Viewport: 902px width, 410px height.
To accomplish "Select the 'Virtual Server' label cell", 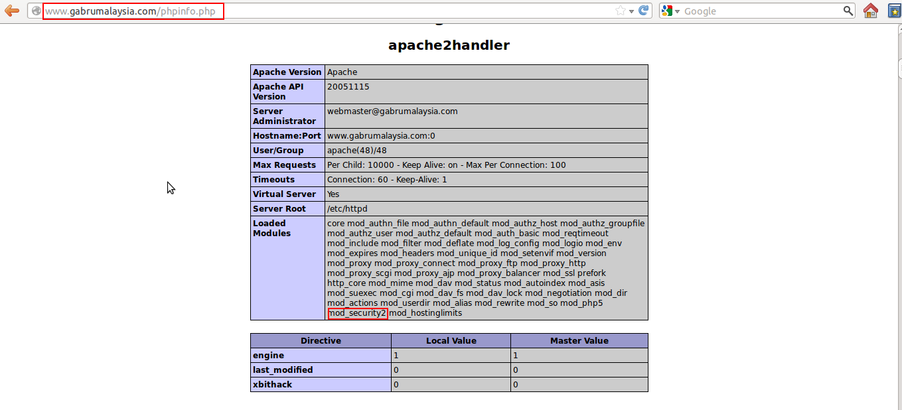I will point(287,194).
